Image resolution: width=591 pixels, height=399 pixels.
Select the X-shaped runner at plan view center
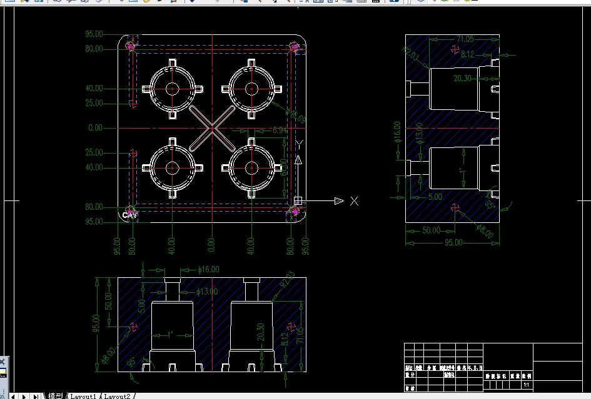point(212,129)
